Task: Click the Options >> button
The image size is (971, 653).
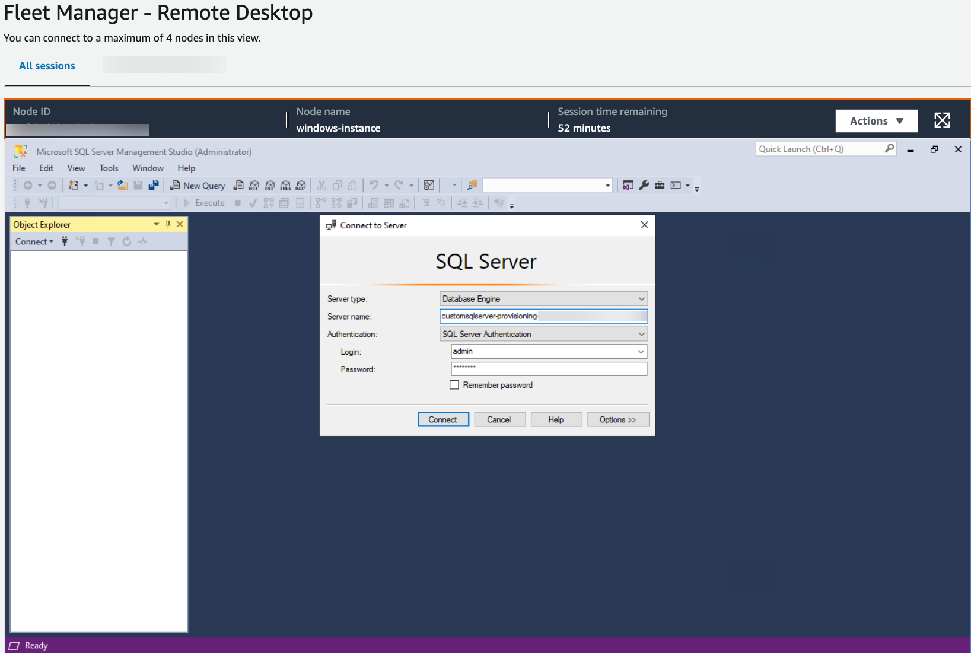Action: click(617, 419)
